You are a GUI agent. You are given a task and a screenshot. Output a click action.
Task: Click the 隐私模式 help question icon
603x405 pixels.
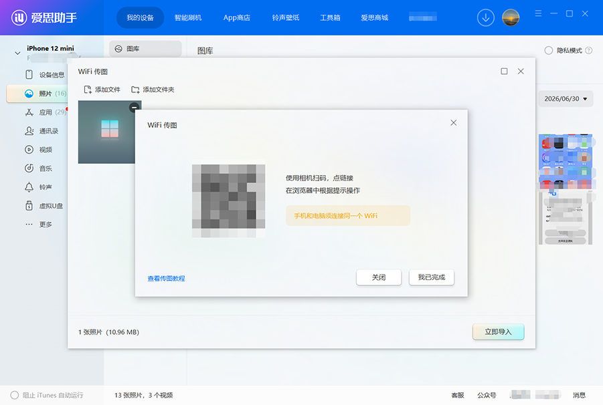[x=589, y=50]
